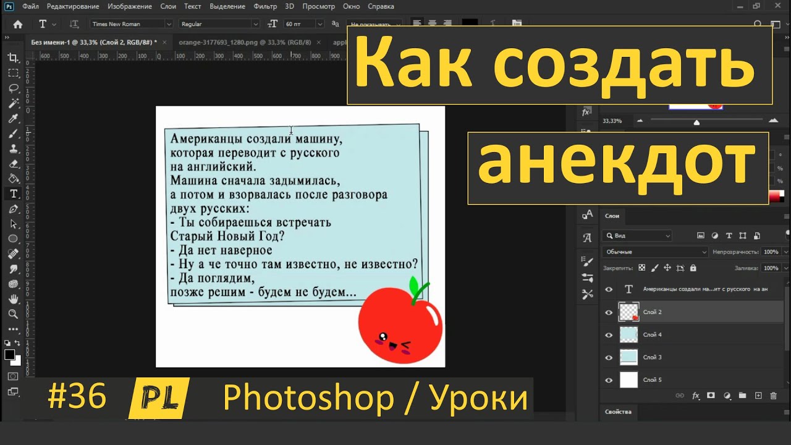The width and height of the screenshot is (791, 445).
Task: Switch to orange-3177693_1280.png document tab
Action: coord(245,42)
